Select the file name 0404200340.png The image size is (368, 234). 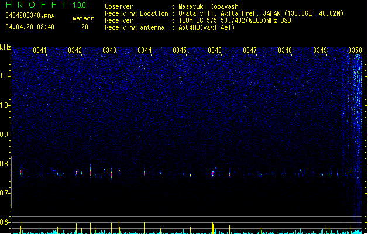pyautogui.click(x=30, y=15)
